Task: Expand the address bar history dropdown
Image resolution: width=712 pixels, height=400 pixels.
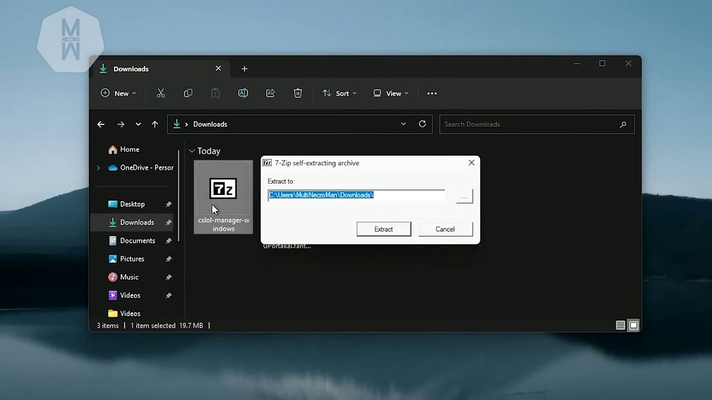Action: click(403, 124)
